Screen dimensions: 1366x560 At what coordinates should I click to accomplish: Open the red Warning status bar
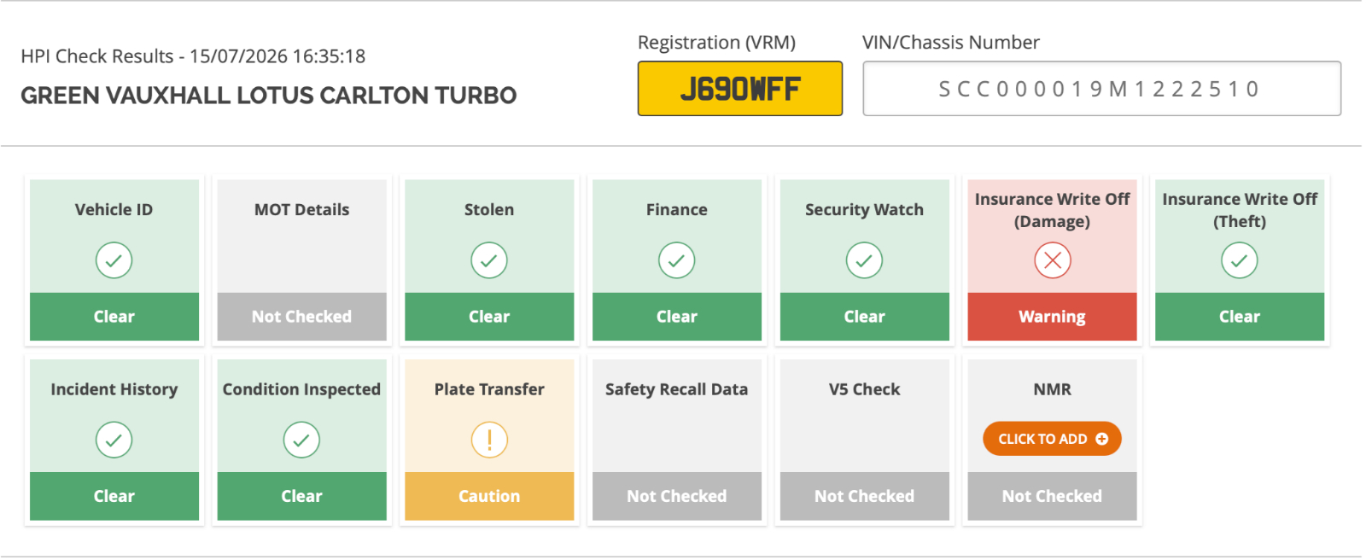tap(1052, 317)
